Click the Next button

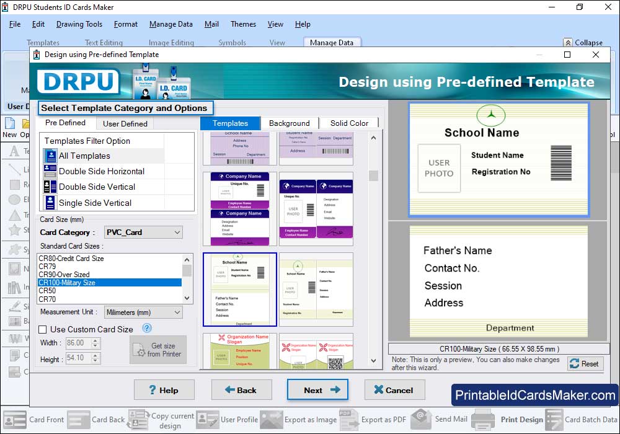317,390
